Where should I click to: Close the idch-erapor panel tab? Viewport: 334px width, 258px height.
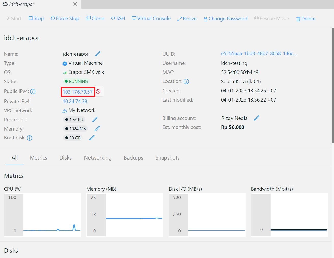click(x=75, y=4)
